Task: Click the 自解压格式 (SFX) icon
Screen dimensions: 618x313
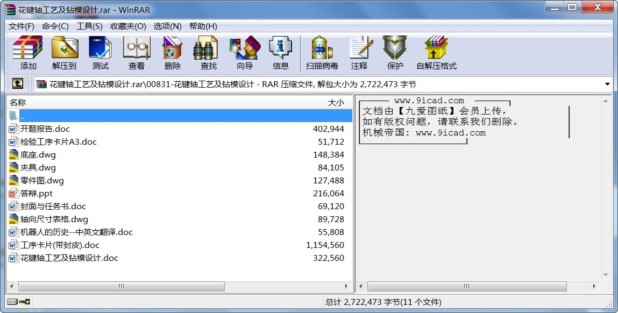Action: click(x=436, y=53)
